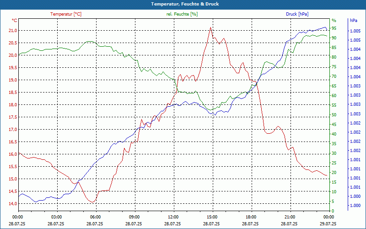The image size is (366, 229).
Task: Click the '14,0' temperature axis value
Action: (x=13, y=204)
